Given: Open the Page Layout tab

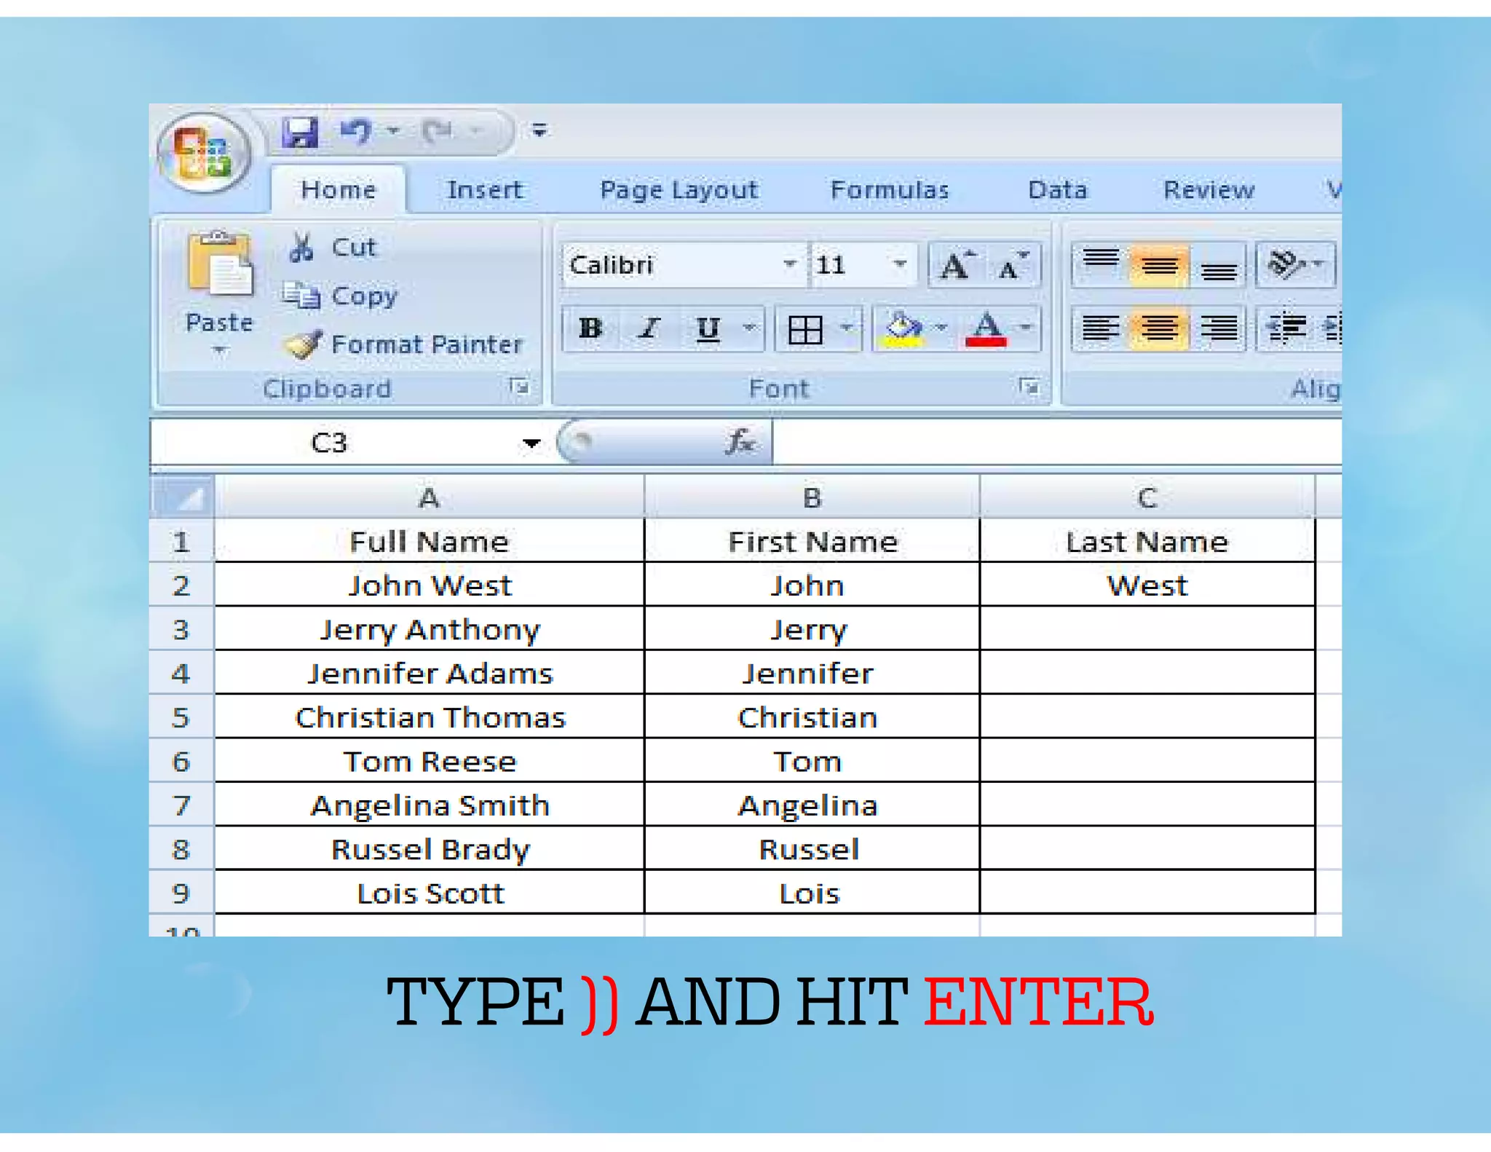Looking at the screenshot, I should coord(679,190).
